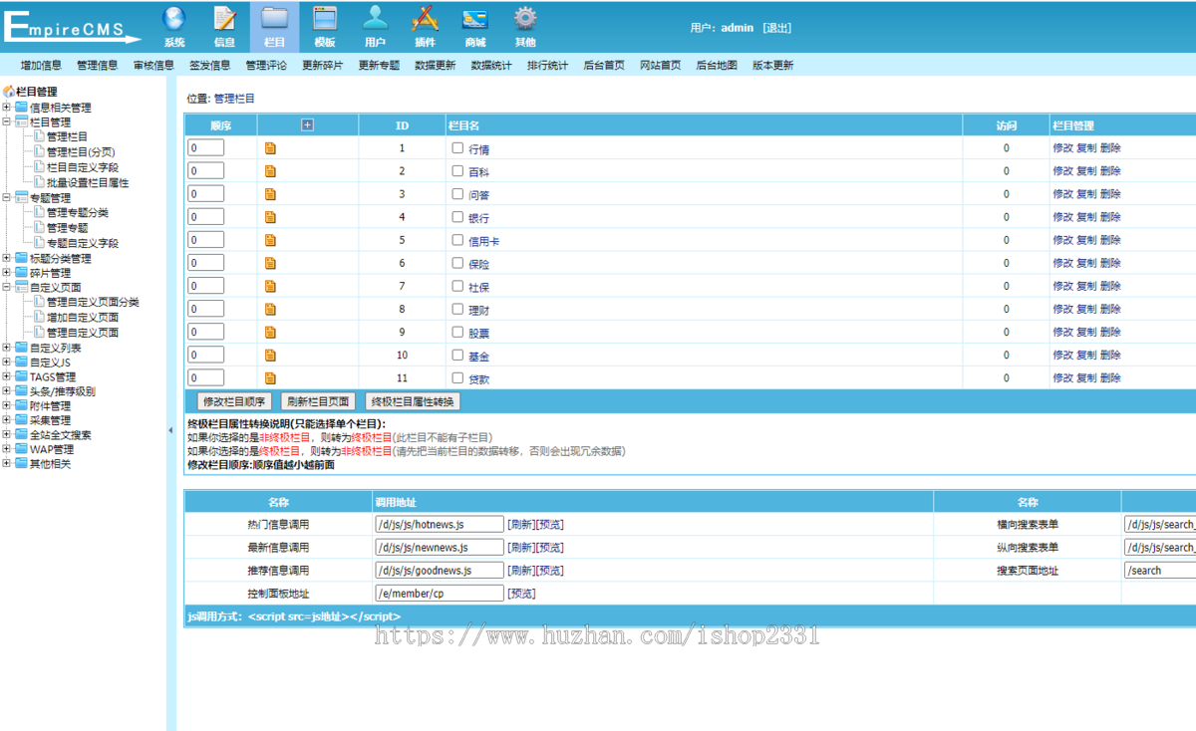Open the 用户 person icon in top navigation
The width and height of the screenshot is (1196, 731).
(375, 18)
